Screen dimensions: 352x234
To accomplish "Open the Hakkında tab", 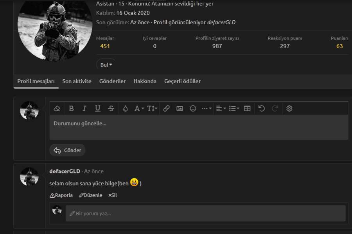I will click(x=145, y=81).
